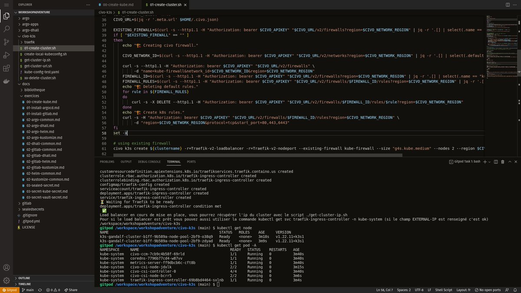
Task: Split the terminal panel
Action: point(495,161)
